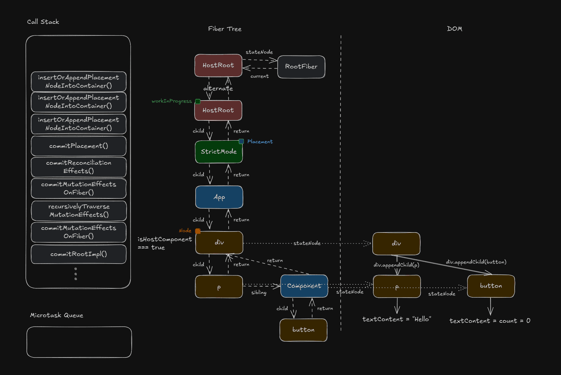Click the div node in the DOM section
561x375 pixels.
(396, 244)
